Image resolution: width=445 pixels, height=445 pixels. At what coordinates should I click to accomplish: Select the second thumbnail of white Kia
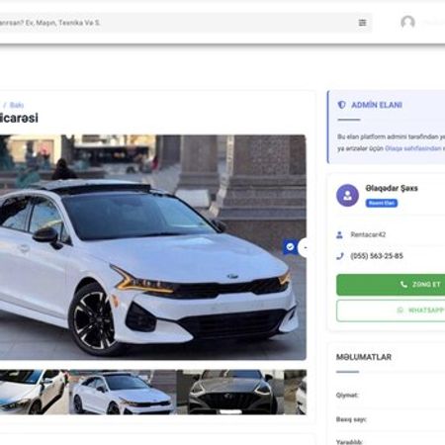pyautogui.click(x=123, y=392)
